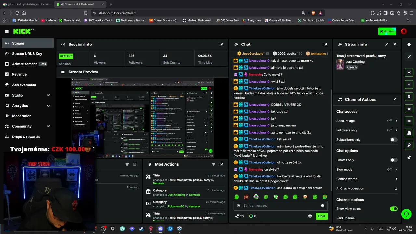Click the camera list icon in right rail

pyautogui.click(x=409, y=133)
